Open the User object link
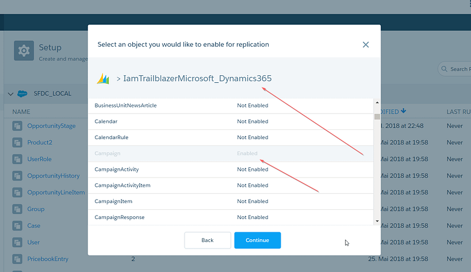The height and width of the screenshot is (272, 471). click(33, 242)
